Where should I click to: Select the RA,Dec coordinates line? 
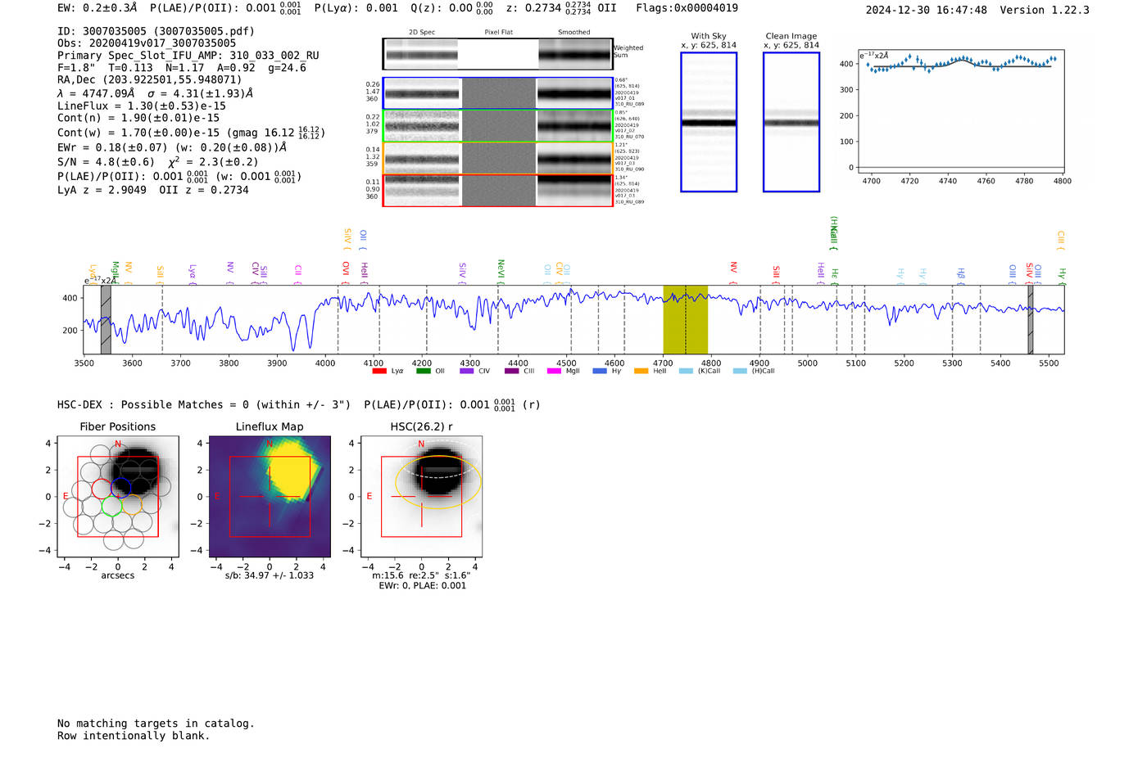[150, 80]
